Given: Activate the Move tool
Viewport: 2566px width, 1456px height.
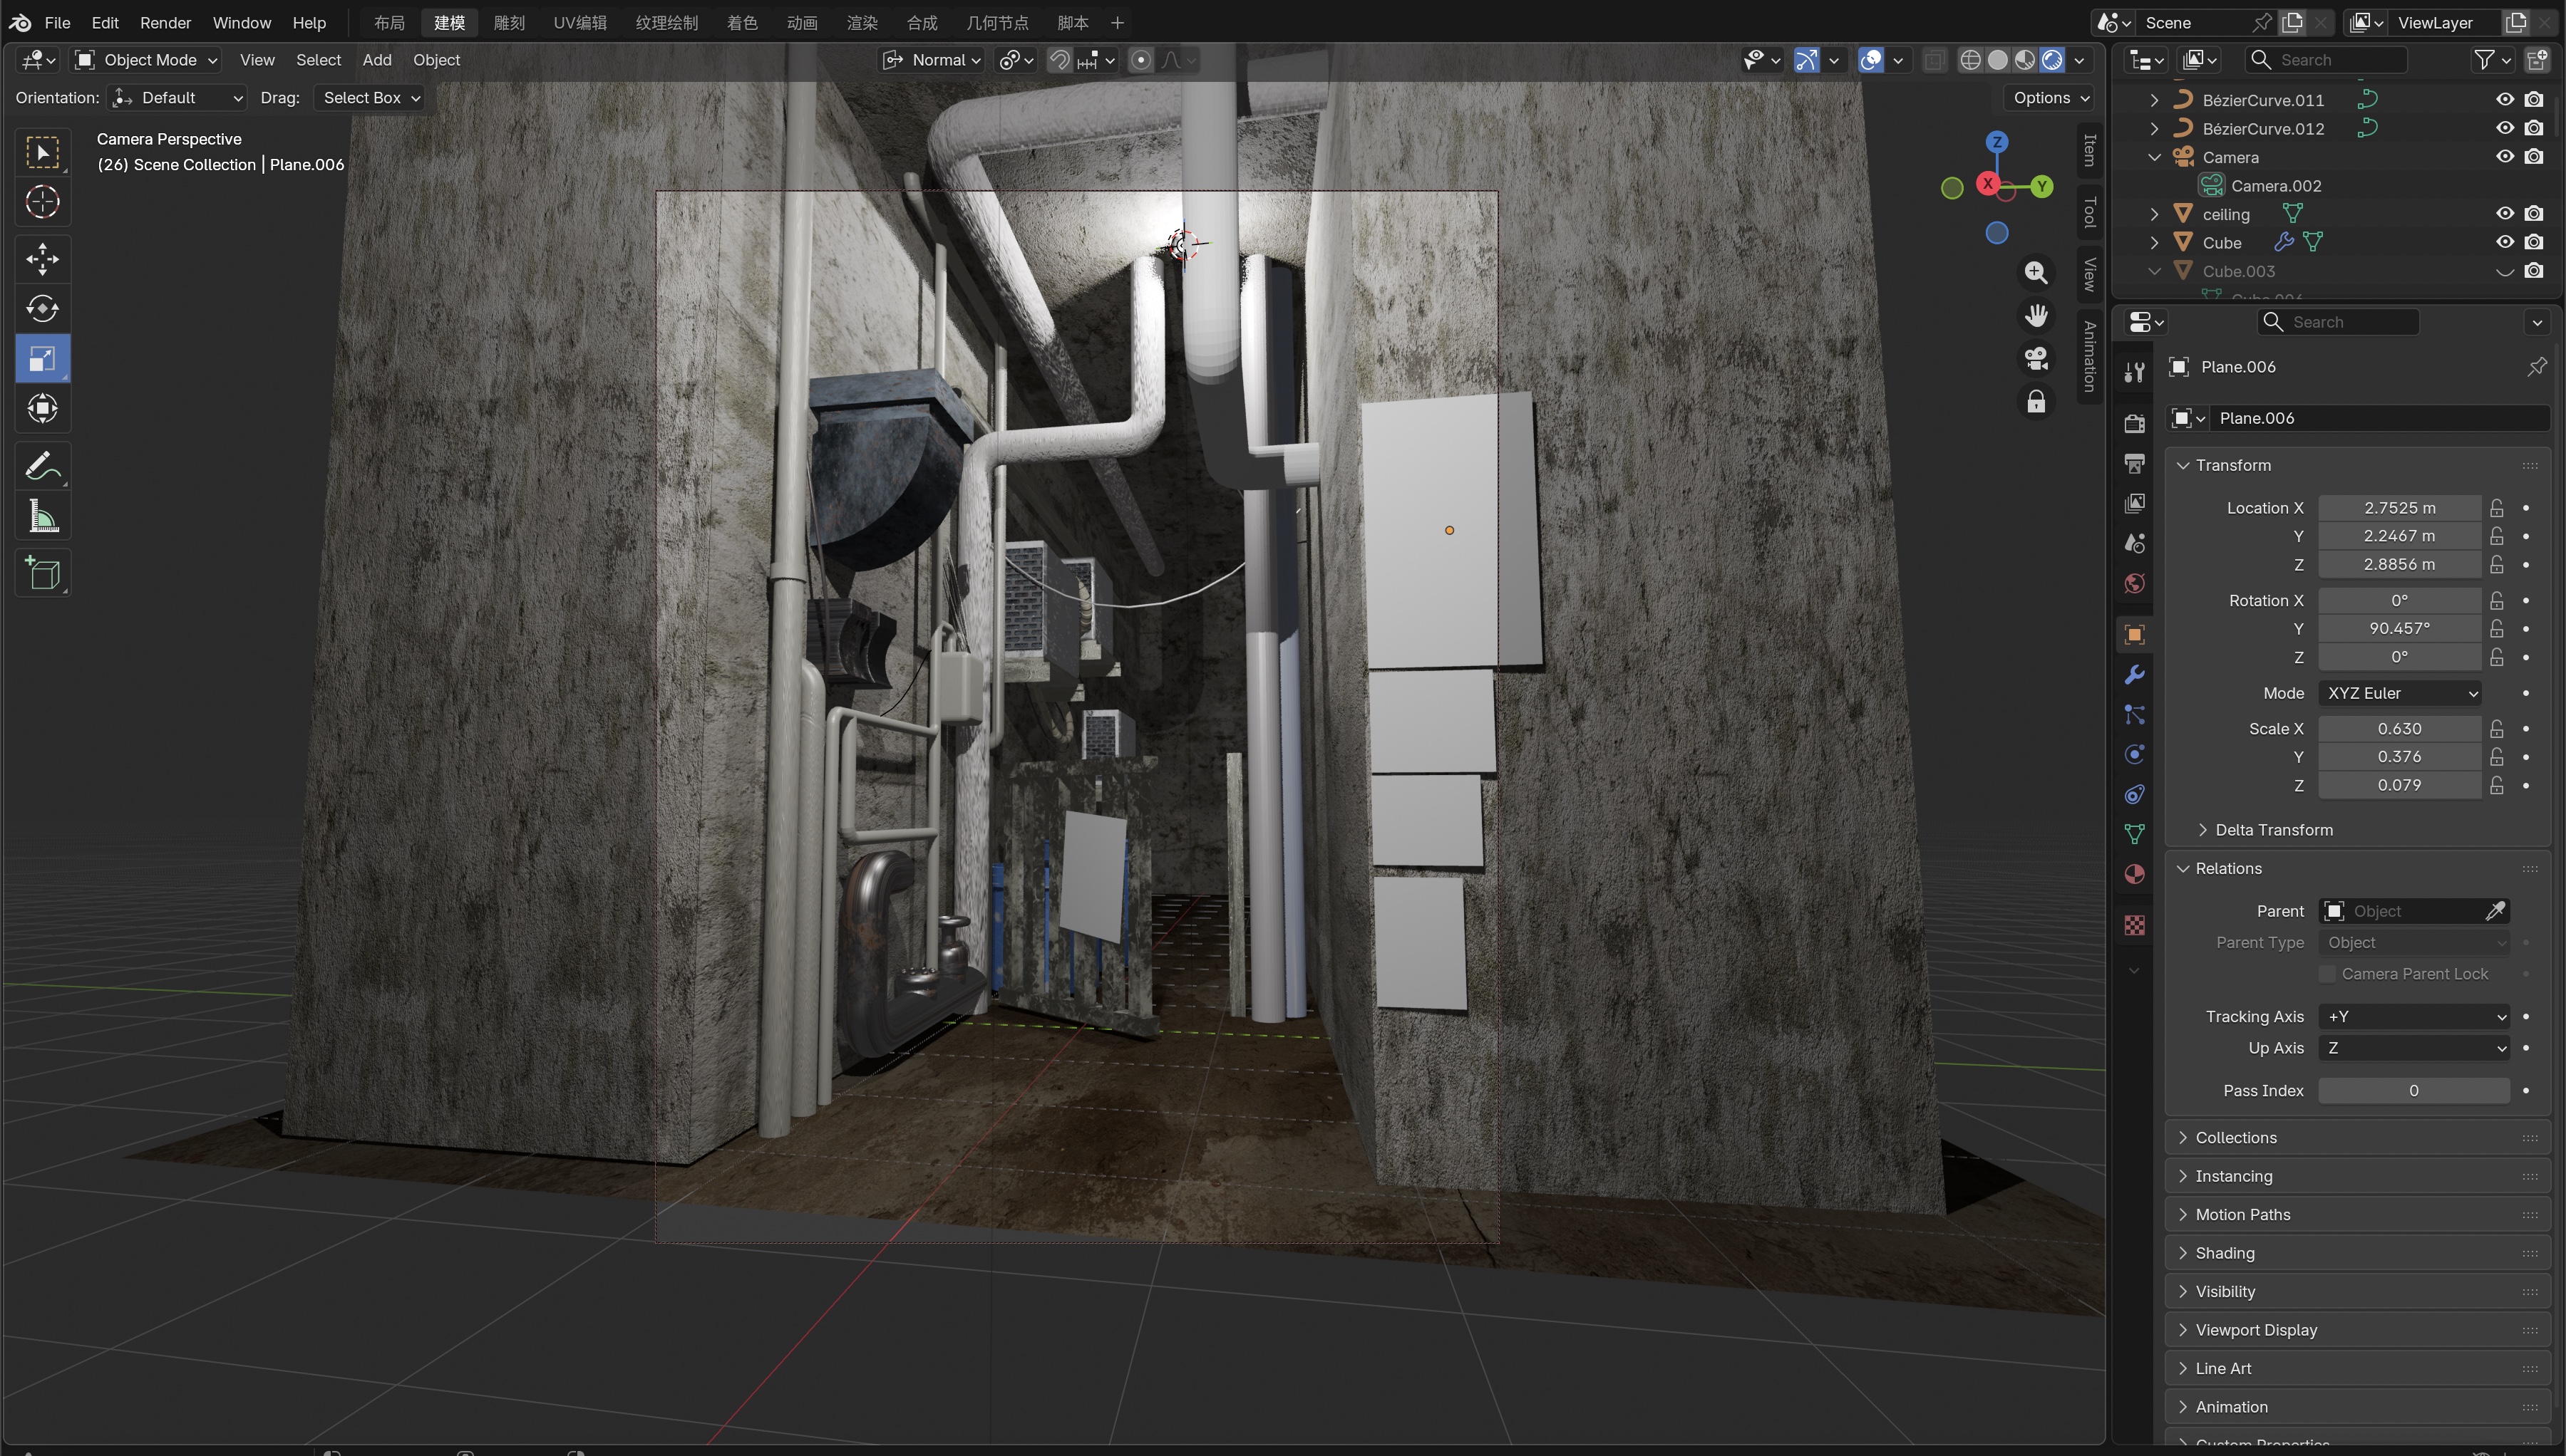Looking at the screenshot, I should click(x=42, y=260).
